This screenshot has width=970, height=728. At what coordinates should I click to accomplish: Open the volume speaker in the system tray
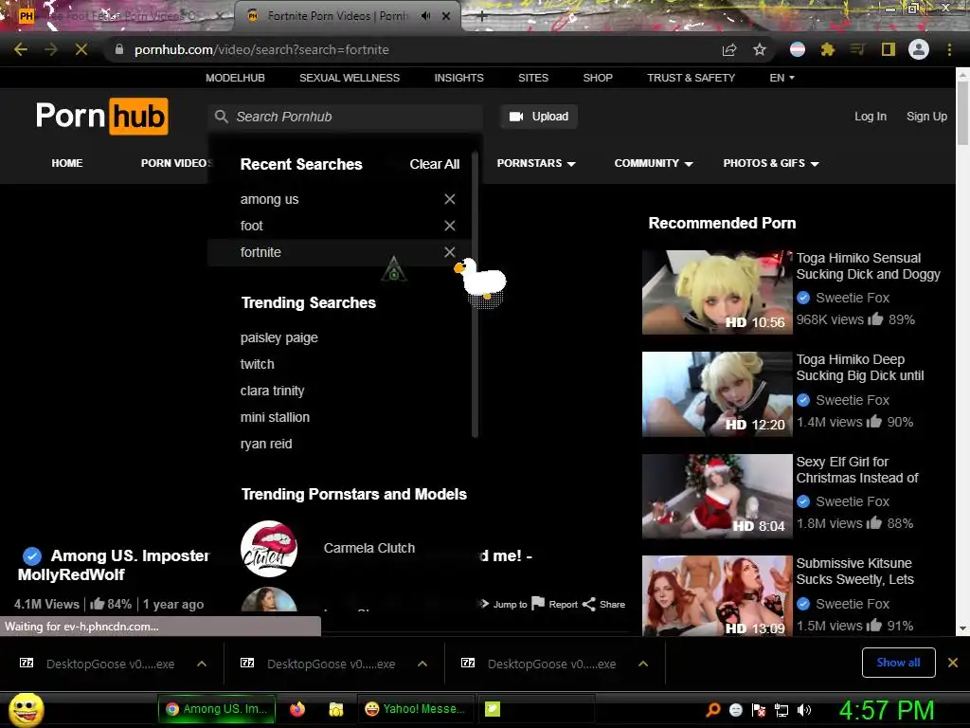tap(804, 710)
